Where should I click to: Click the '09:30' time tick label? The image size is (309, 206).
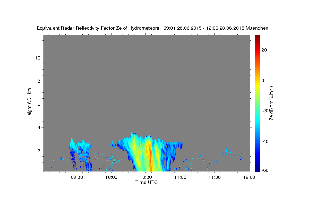[77, 177]
